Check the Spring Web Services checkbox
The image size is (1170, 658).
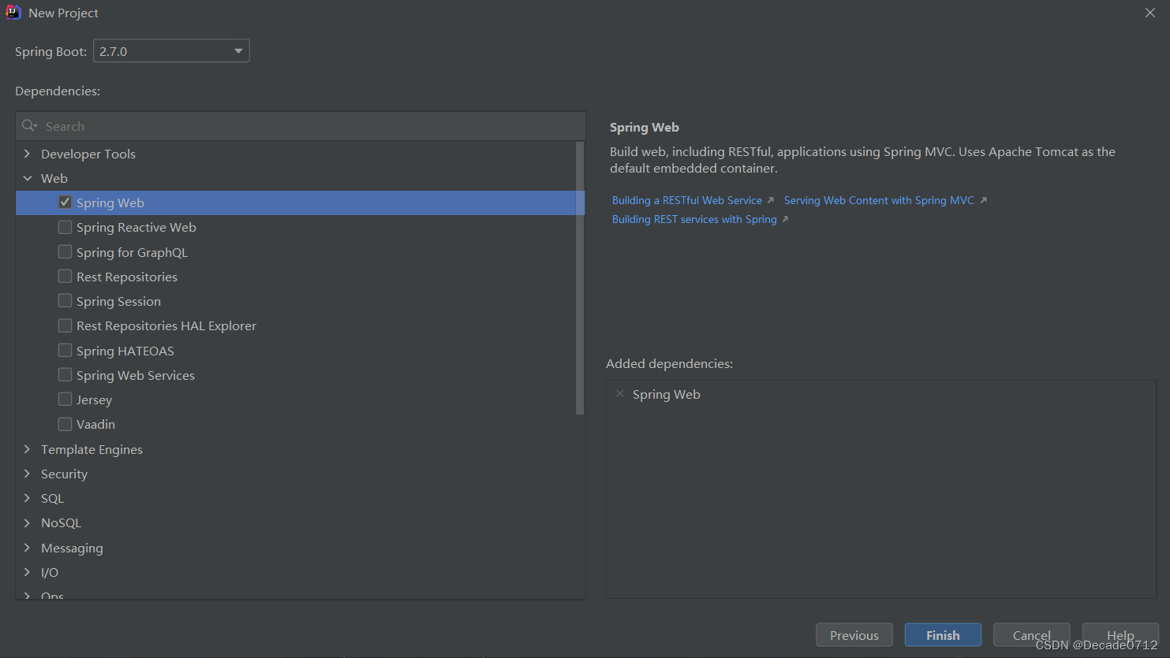[65, 374]
